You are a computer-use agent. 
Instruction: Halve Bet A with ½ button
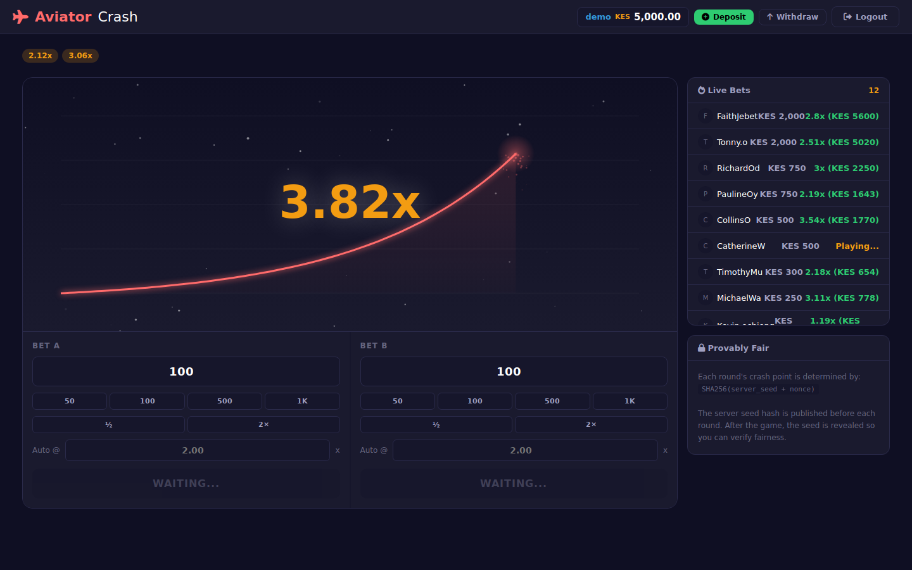tap(108, 425)
